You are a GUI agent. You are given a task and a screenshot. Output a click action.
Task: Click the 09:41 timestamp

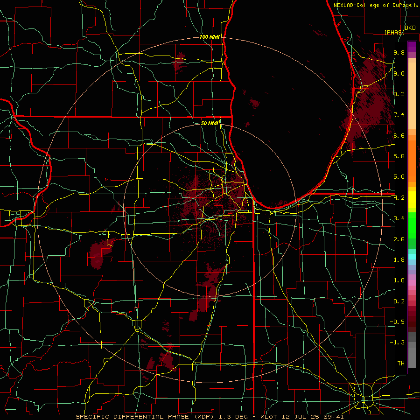[333, 417]
